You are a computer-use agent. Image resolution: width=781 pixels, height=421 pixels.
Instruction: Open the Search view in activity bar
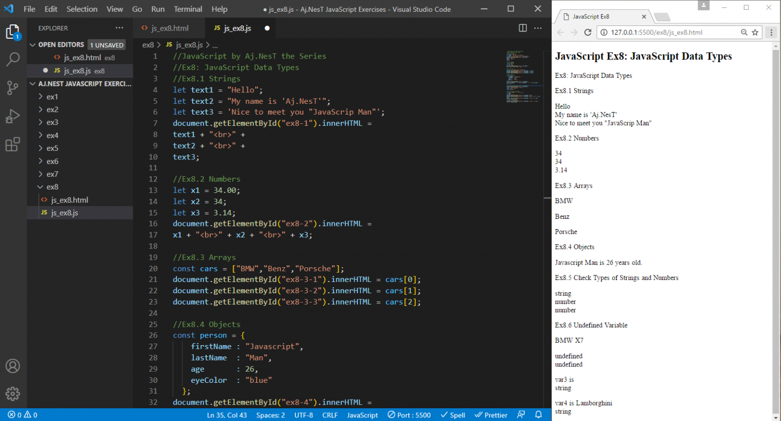(x=13, y=60)
